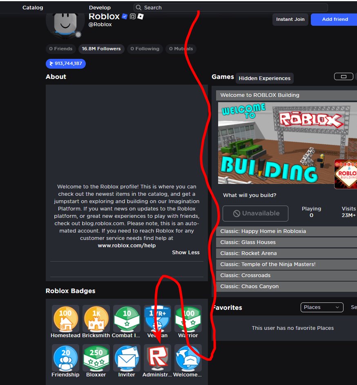Image resolution: width=357 pixels, height=385 pixels.
Task: Click the search magnifier icon
Action: click(138, 8)
